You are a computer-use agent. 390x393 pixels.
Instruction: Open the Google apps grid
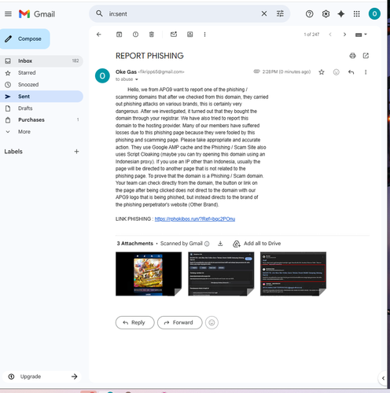pos(356,14)
